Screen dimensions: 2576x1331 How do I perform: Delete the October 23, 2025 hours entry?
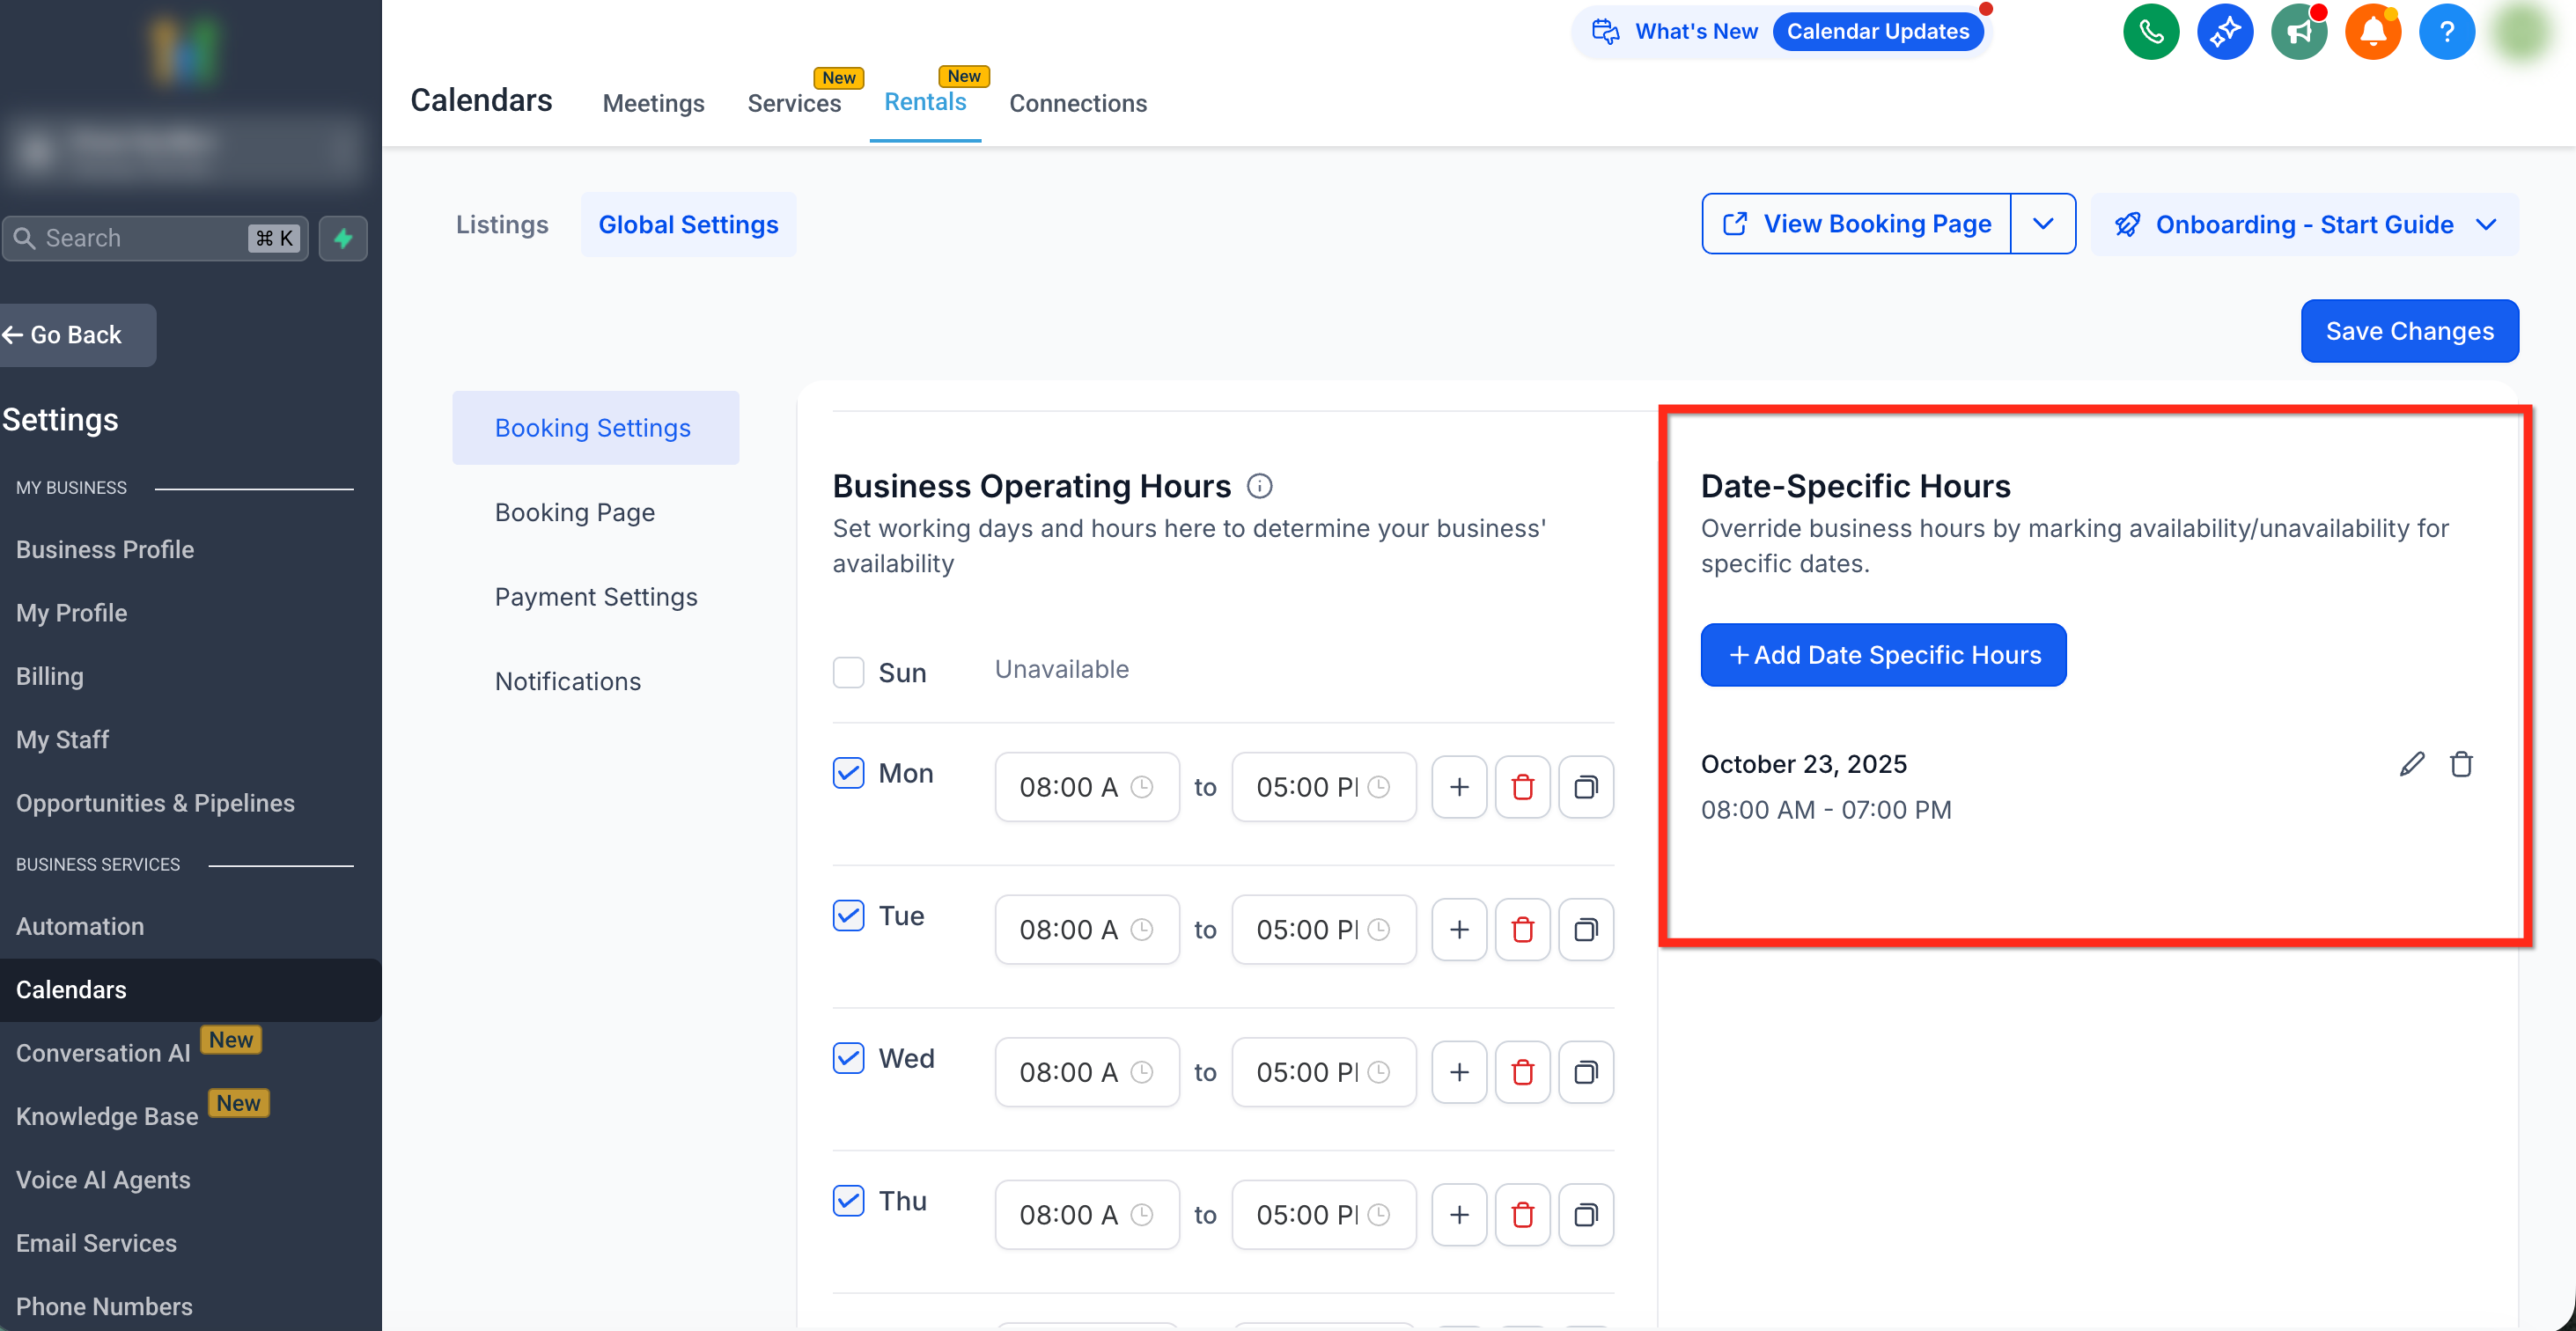click(x=2461, y=764)
